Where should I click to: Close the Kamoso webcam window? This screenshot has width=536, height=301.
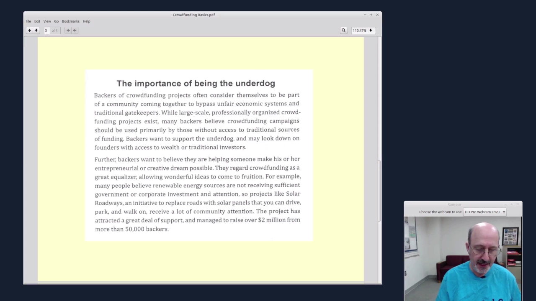point(518,204)
